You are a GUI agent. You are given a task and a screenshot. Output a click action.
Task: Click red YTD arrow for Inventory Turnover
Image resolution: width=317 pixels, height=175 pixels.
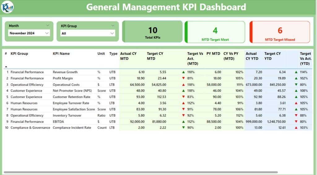pos(296,115)
